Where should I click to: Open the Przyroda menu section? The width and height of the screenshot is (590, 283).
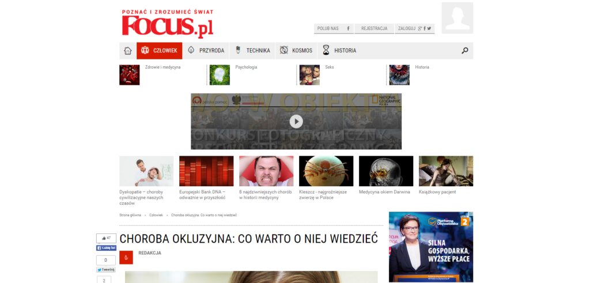click(x=206, y=51)
